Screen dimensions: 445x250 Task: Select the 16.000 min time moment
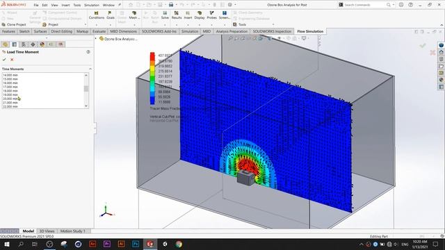[x=10, y=83]
